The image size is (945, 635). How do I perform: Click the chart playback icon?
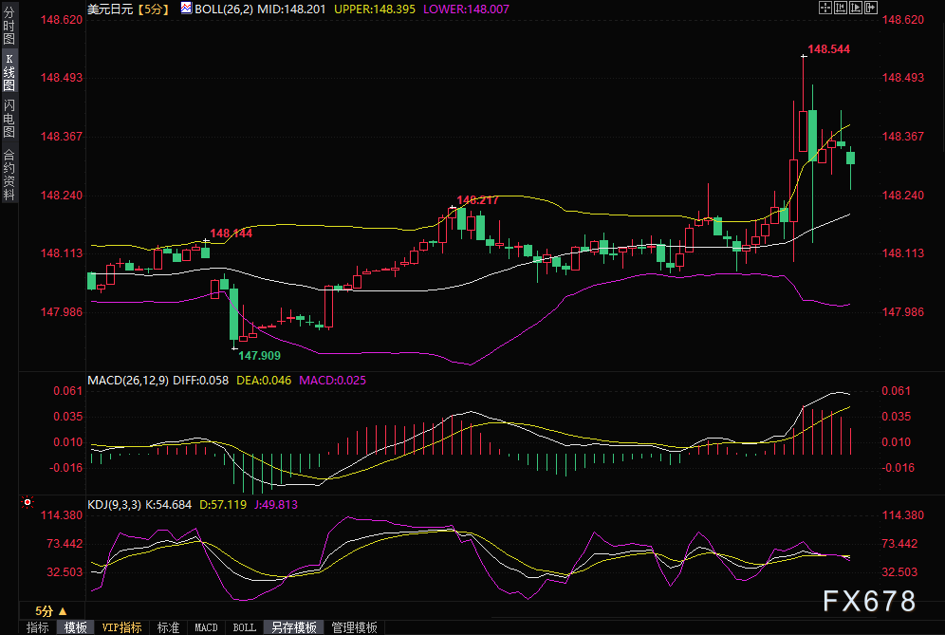point(856,8)
